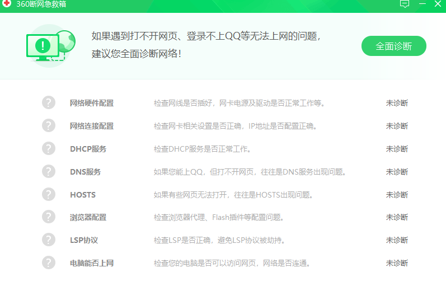Click description 检查DHCP服务是否正常工作

(x=202, y=149)
